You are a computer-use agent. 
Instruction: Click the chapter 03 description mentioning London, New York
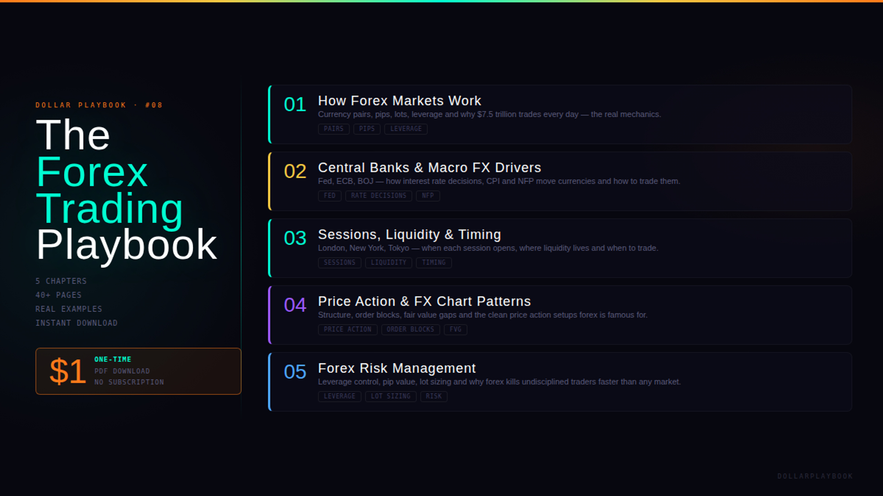tap(488, 248)
